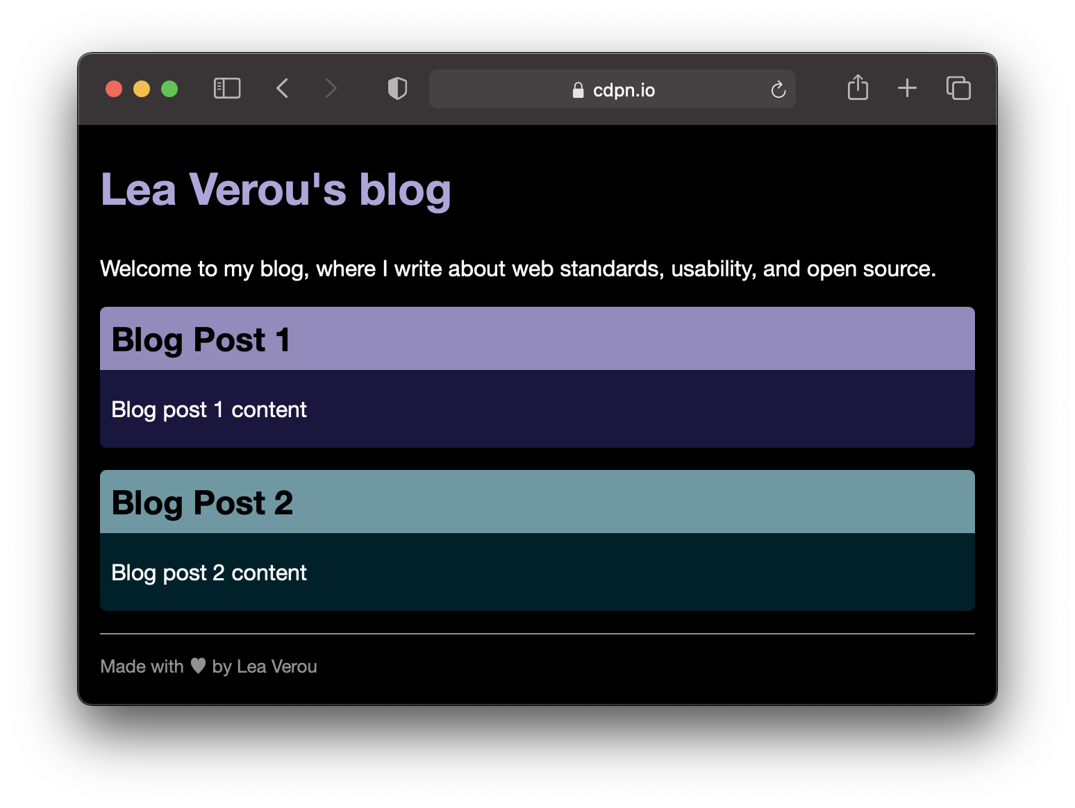Select the Blog Post 2 title

click(x=202, y=503)
